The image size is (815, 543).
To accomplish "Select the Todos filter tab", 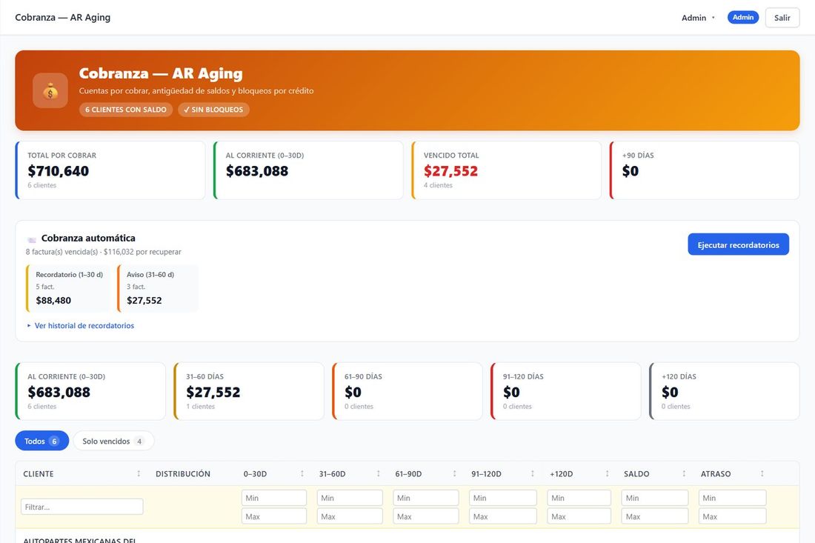I will (x=42, y=441).
